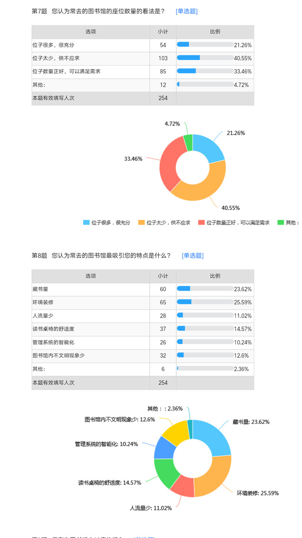
Task: Click the 比例 column header in question 8 table
Action: [215, 276]
